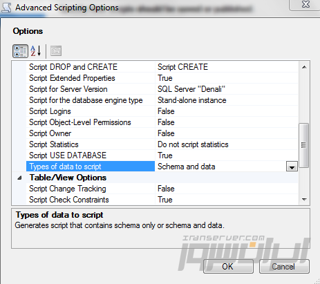
Task: Click the Cancel button
Action: pyautogui.click(x=284, y=267)
